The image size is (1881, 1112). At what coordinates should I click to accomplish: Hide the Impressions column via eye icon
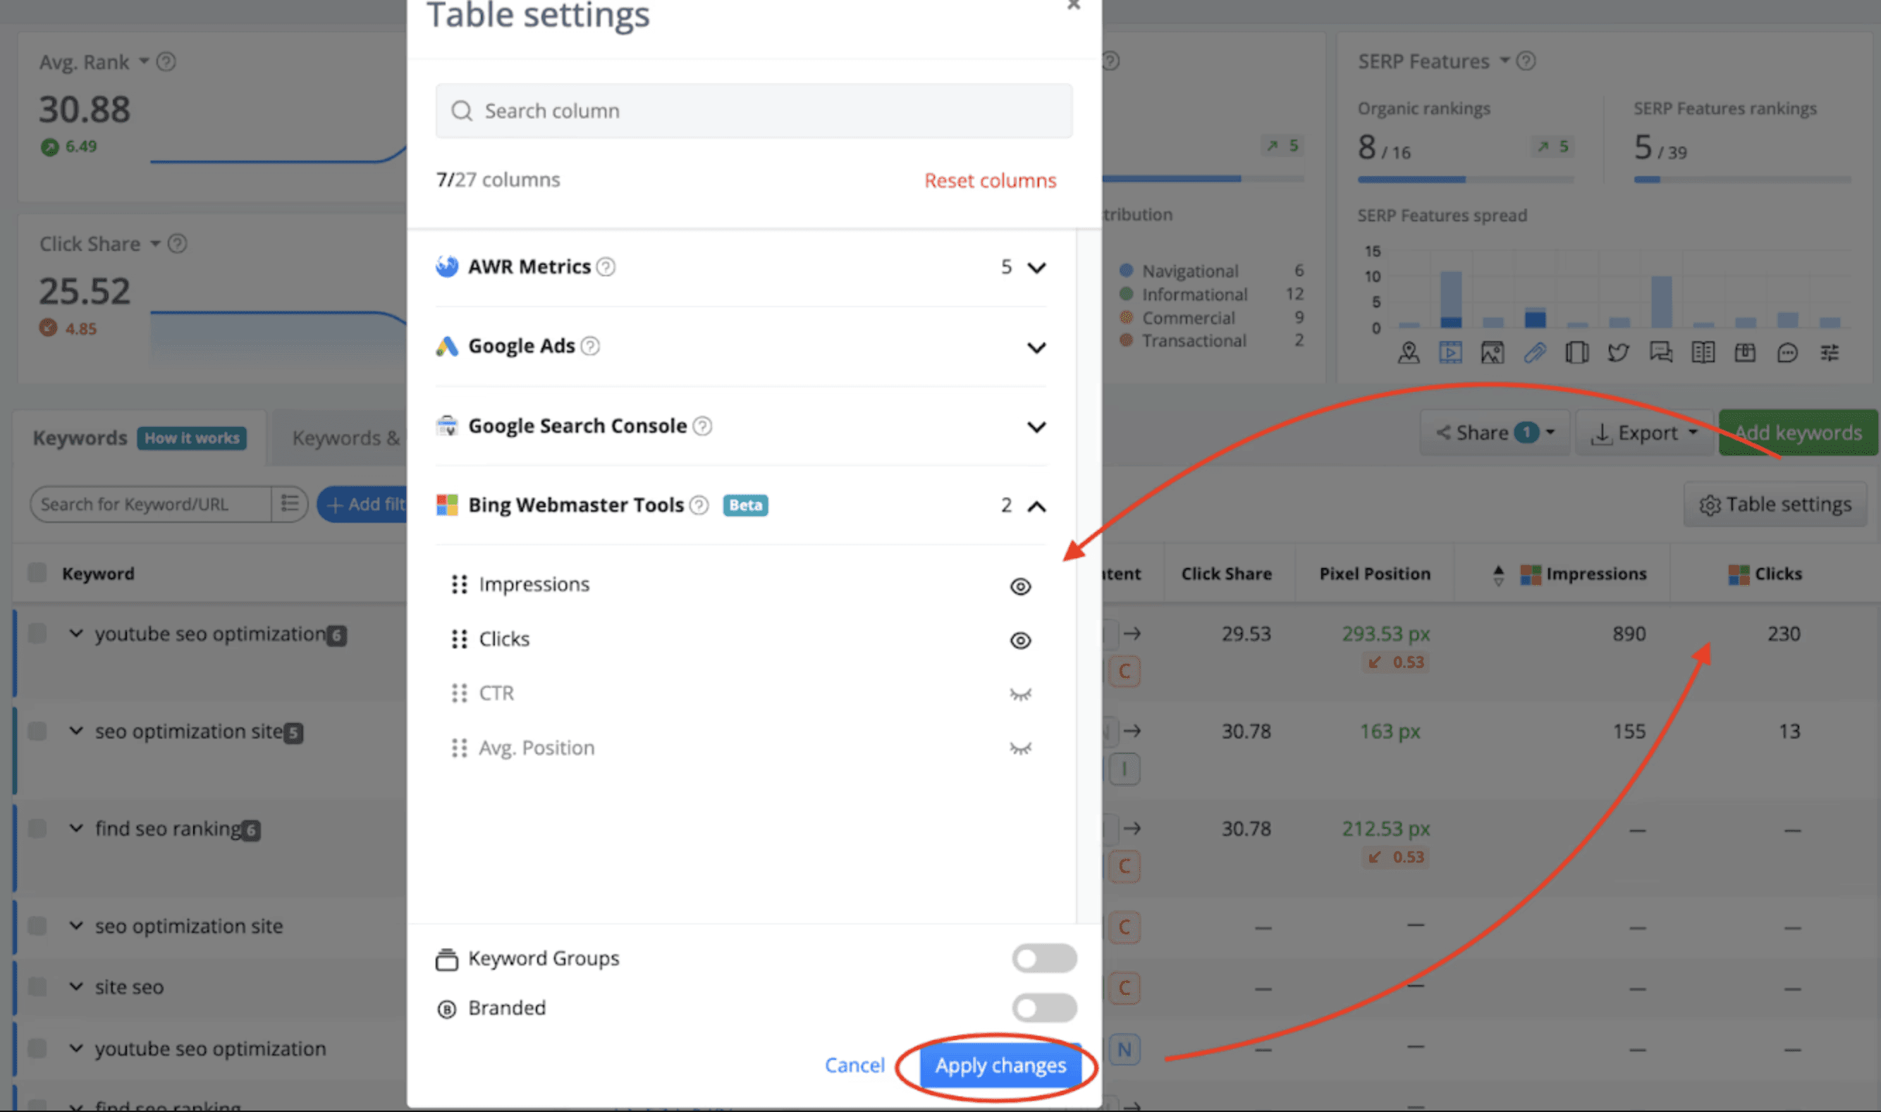[1020, 586]
